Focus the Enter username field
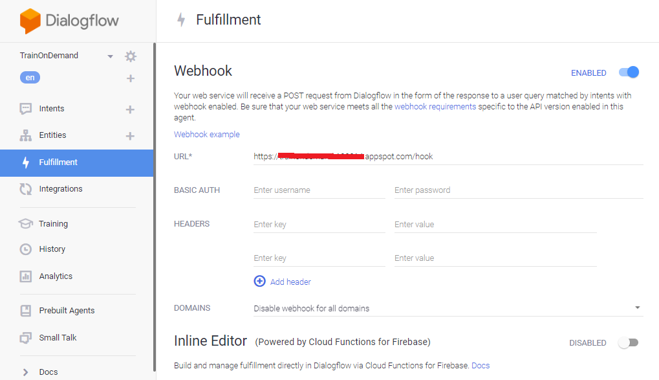 pos(319,190)
